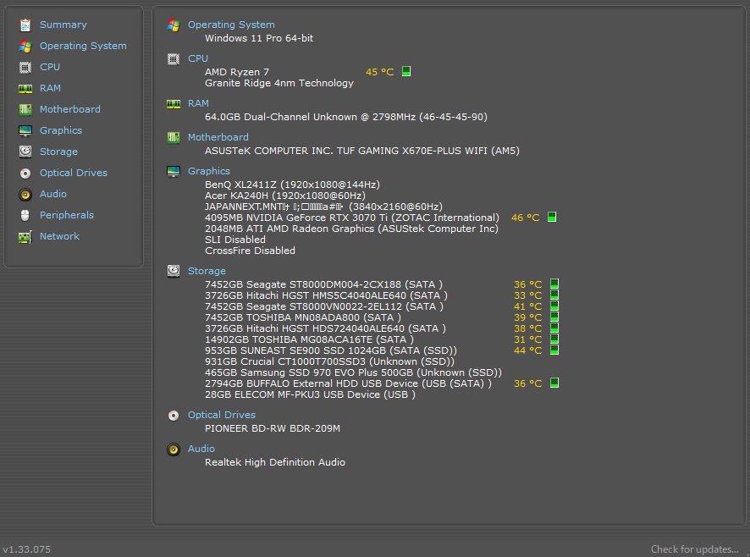Click the Motherboard heading in the summary panel
The image size is (750, 557).
point(218,137)
